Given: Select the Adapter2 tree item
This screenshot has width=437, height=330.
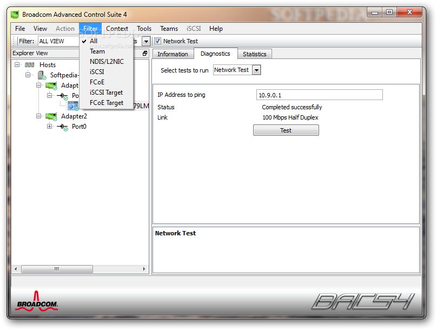Looking at the screenshot, I should coord(74,116).
